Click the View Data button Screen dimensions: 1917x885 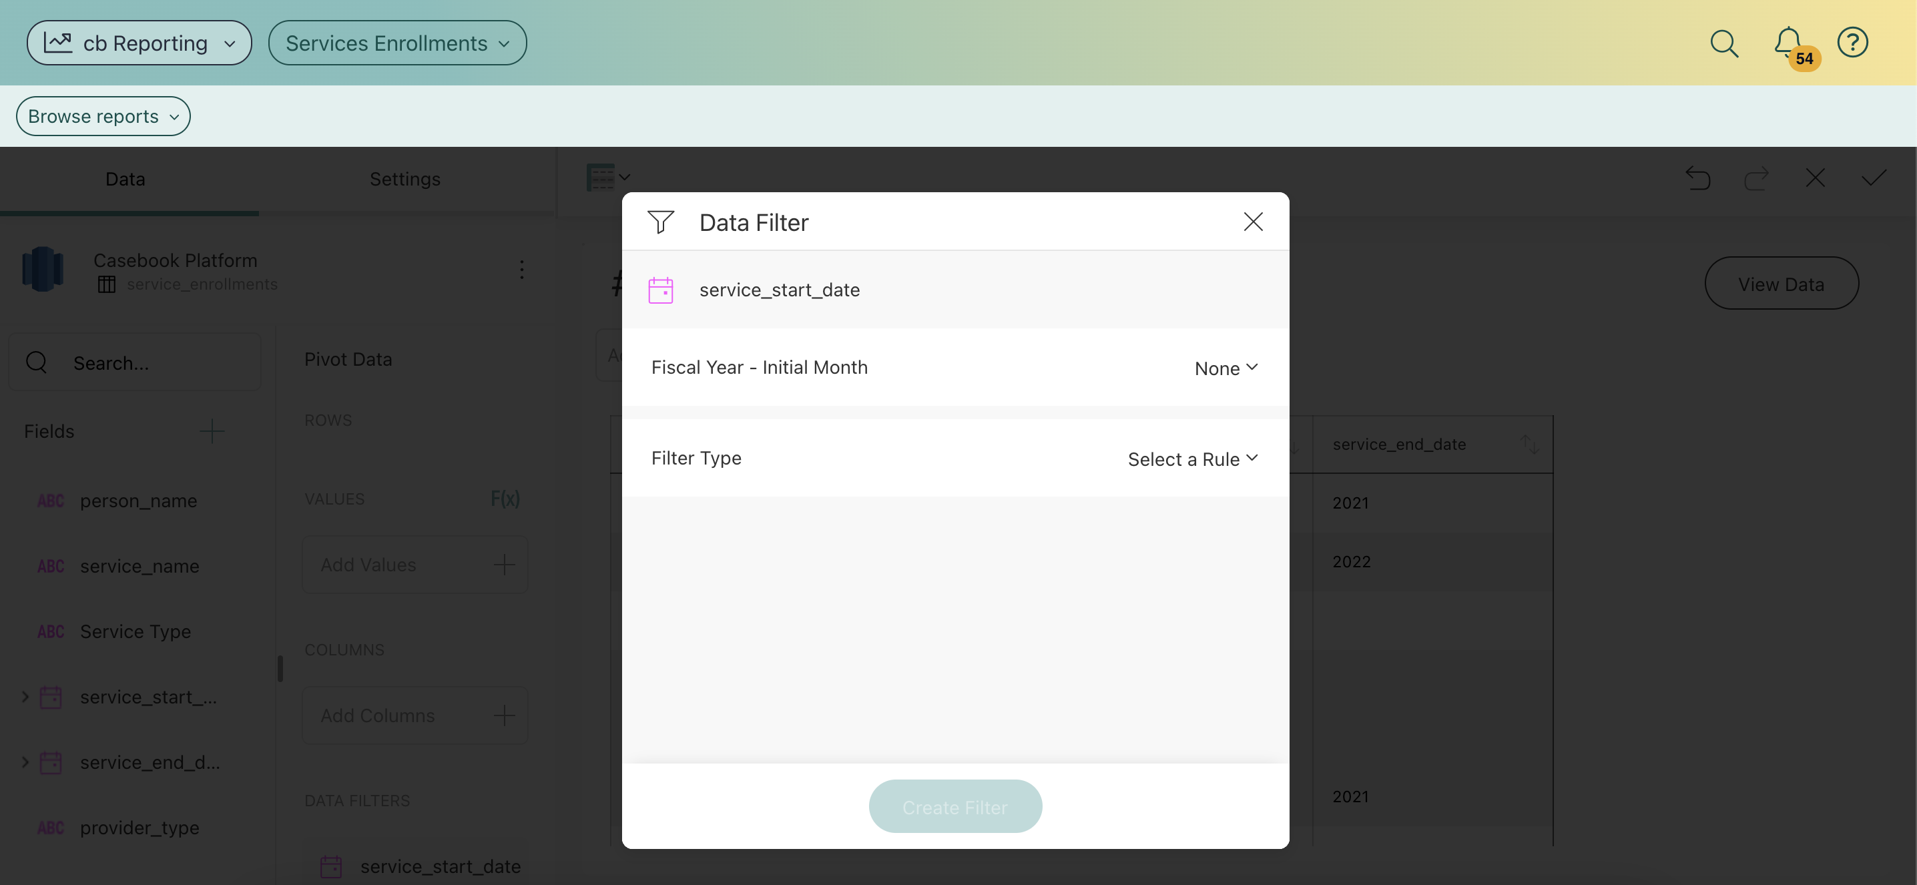1781,284
